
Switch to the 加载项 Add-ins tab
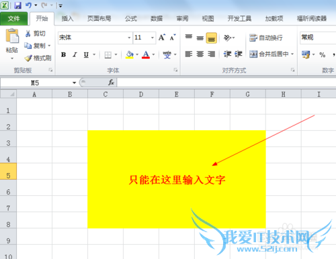pos(274,19)
